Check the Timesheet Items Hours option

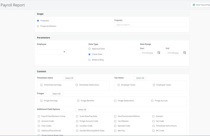[x=153, y=126]
